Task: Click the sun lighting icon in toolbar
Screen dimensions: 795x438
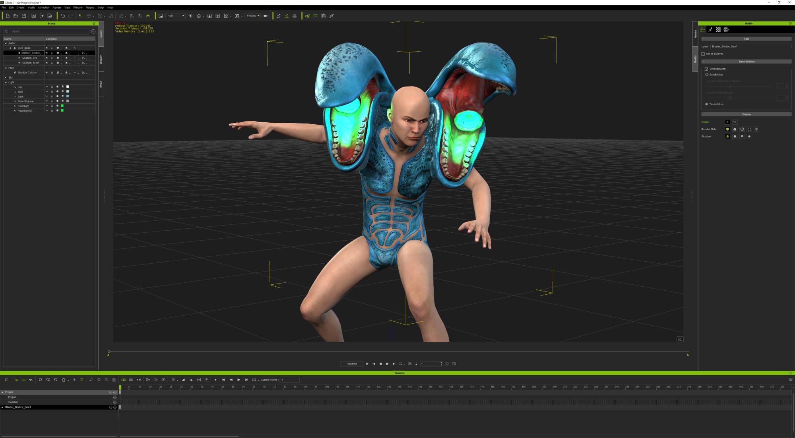Action: (x=190, y=16)
